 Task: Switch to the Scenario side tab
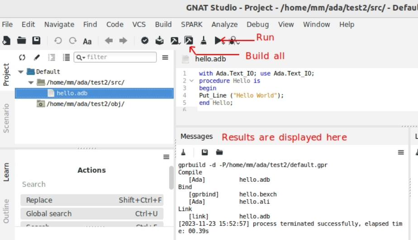point(6,118)
